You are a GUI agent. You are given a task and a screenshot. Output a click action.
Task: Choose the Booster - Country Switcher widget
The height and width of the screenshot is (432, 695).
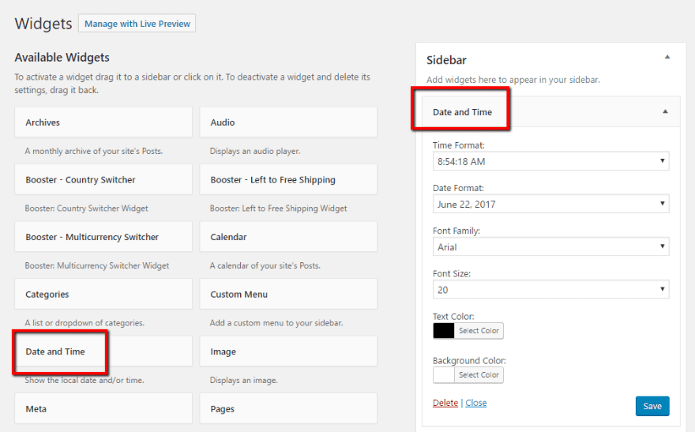tap(103, 180)
